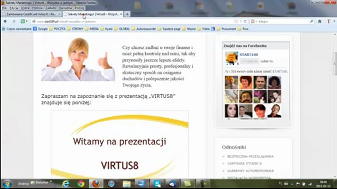
Task: Expand the POCZTA bookmarks folder
Action: click(58, 29)
